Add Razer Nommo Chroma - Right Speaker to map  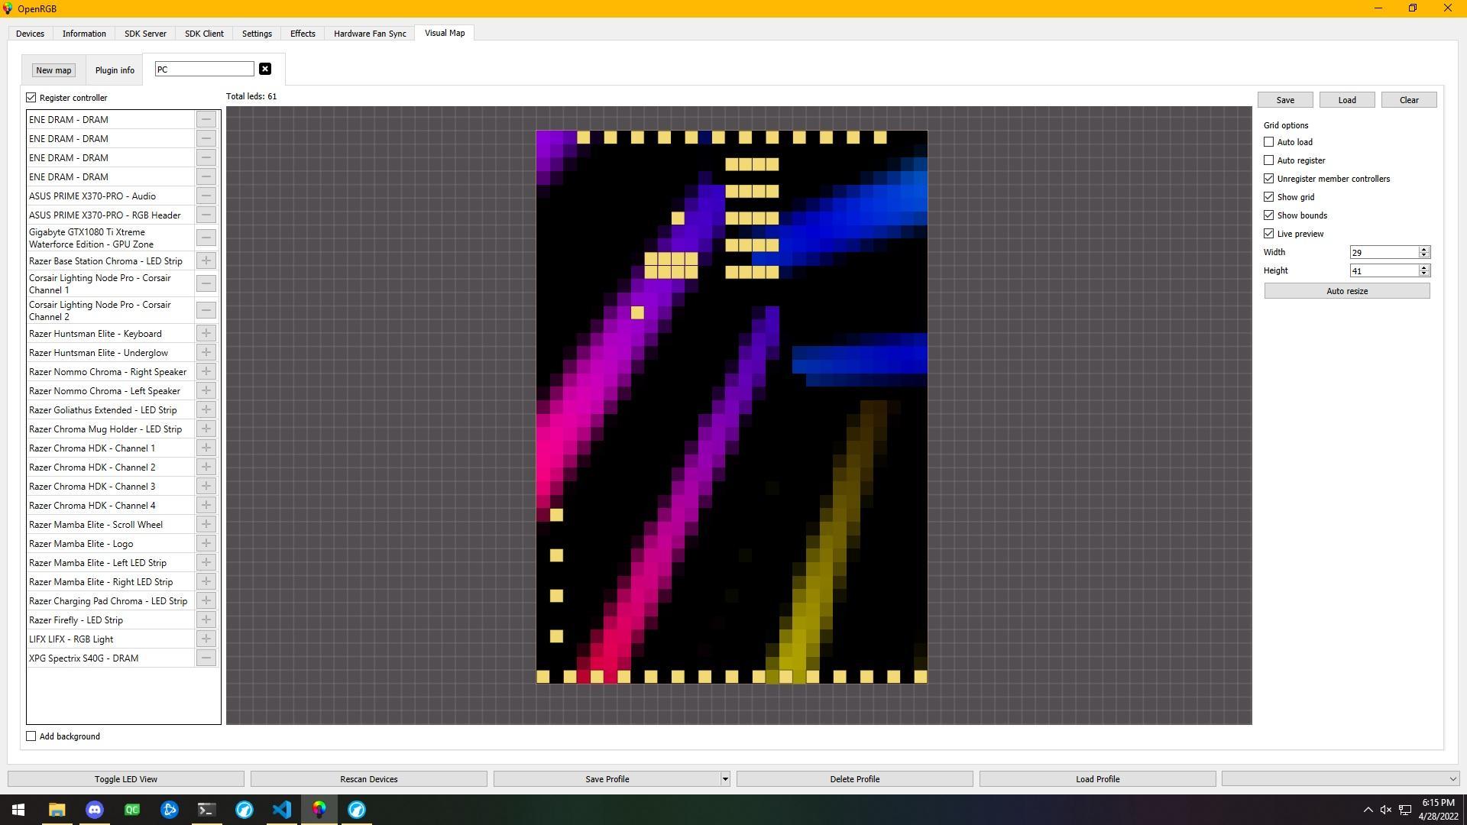[206, 371]
